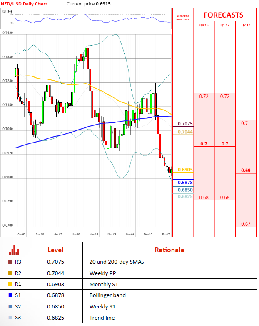This screenshot has height=326, width=259.
Task: Click the 20 and 200-day SMAs rationale
Action: (117, 262)
